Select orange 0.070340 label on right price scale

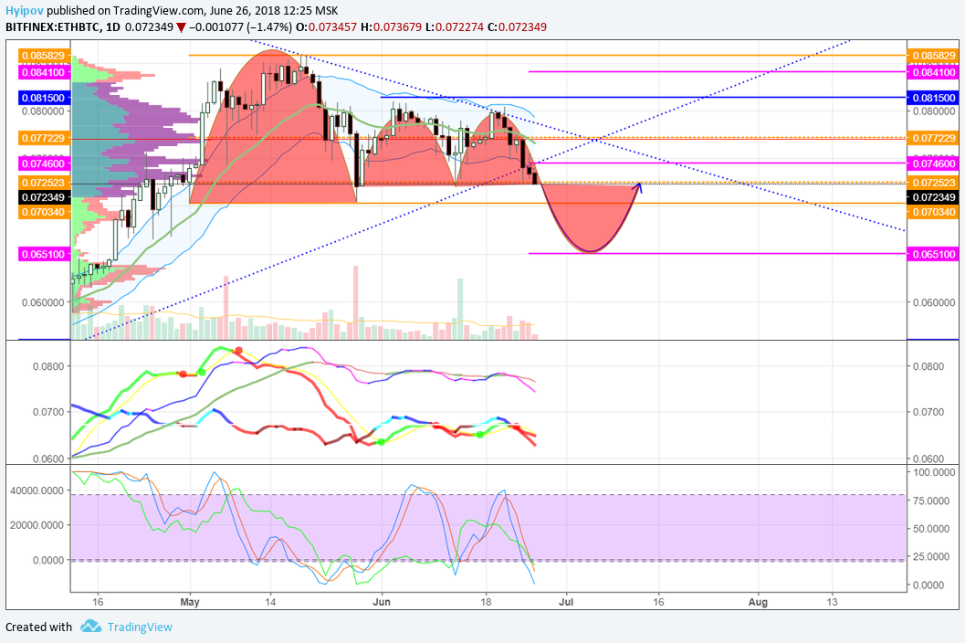(933, 212)
